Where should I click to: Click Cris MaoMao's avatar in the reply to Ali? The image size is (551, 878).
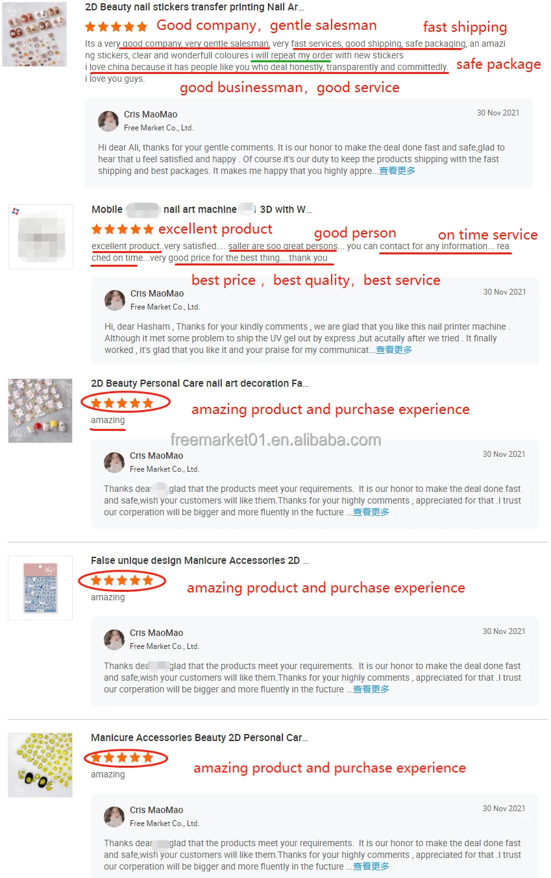point(108,121)
